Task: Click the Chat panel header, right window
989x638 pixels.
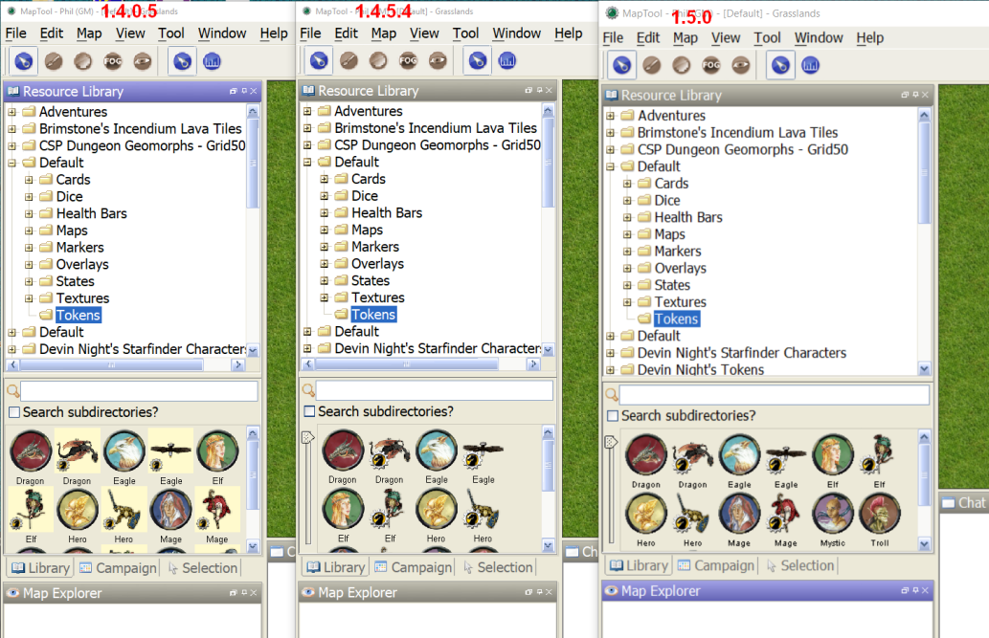Action: coord(964,502)
